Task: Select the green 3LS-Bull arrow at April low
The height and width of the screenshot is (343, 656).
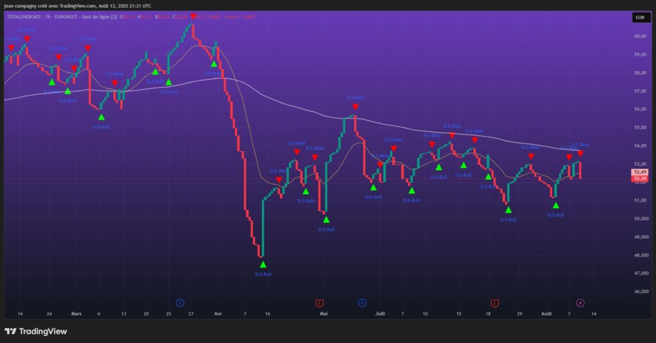Action: [x=263, y=264]
